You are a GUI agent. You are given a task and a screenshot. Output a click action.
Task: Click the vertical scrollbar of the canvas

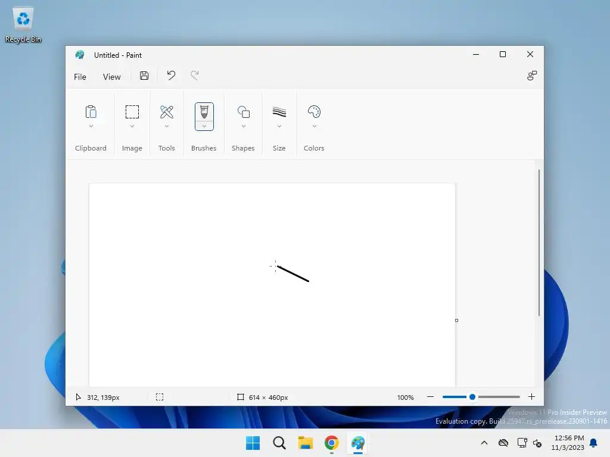click(x=539, y=243)
